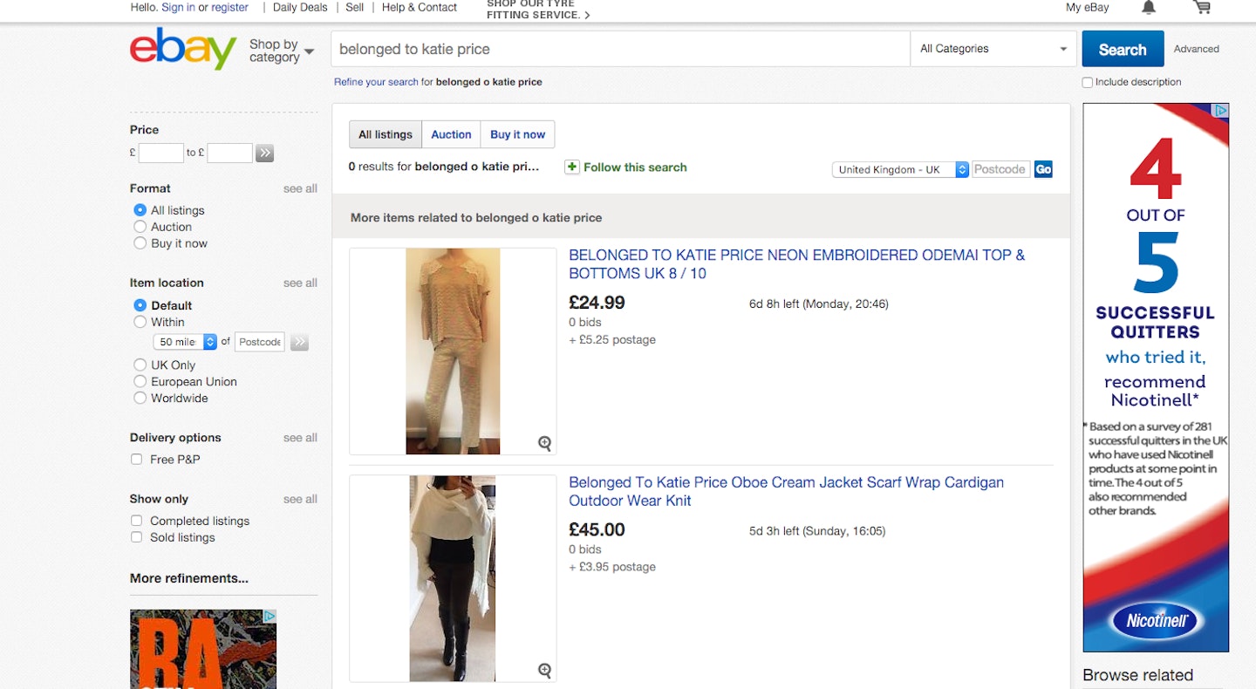Select the UK Only location radio
Viewport: 1256px width, 689px height.
pos(140,365)
